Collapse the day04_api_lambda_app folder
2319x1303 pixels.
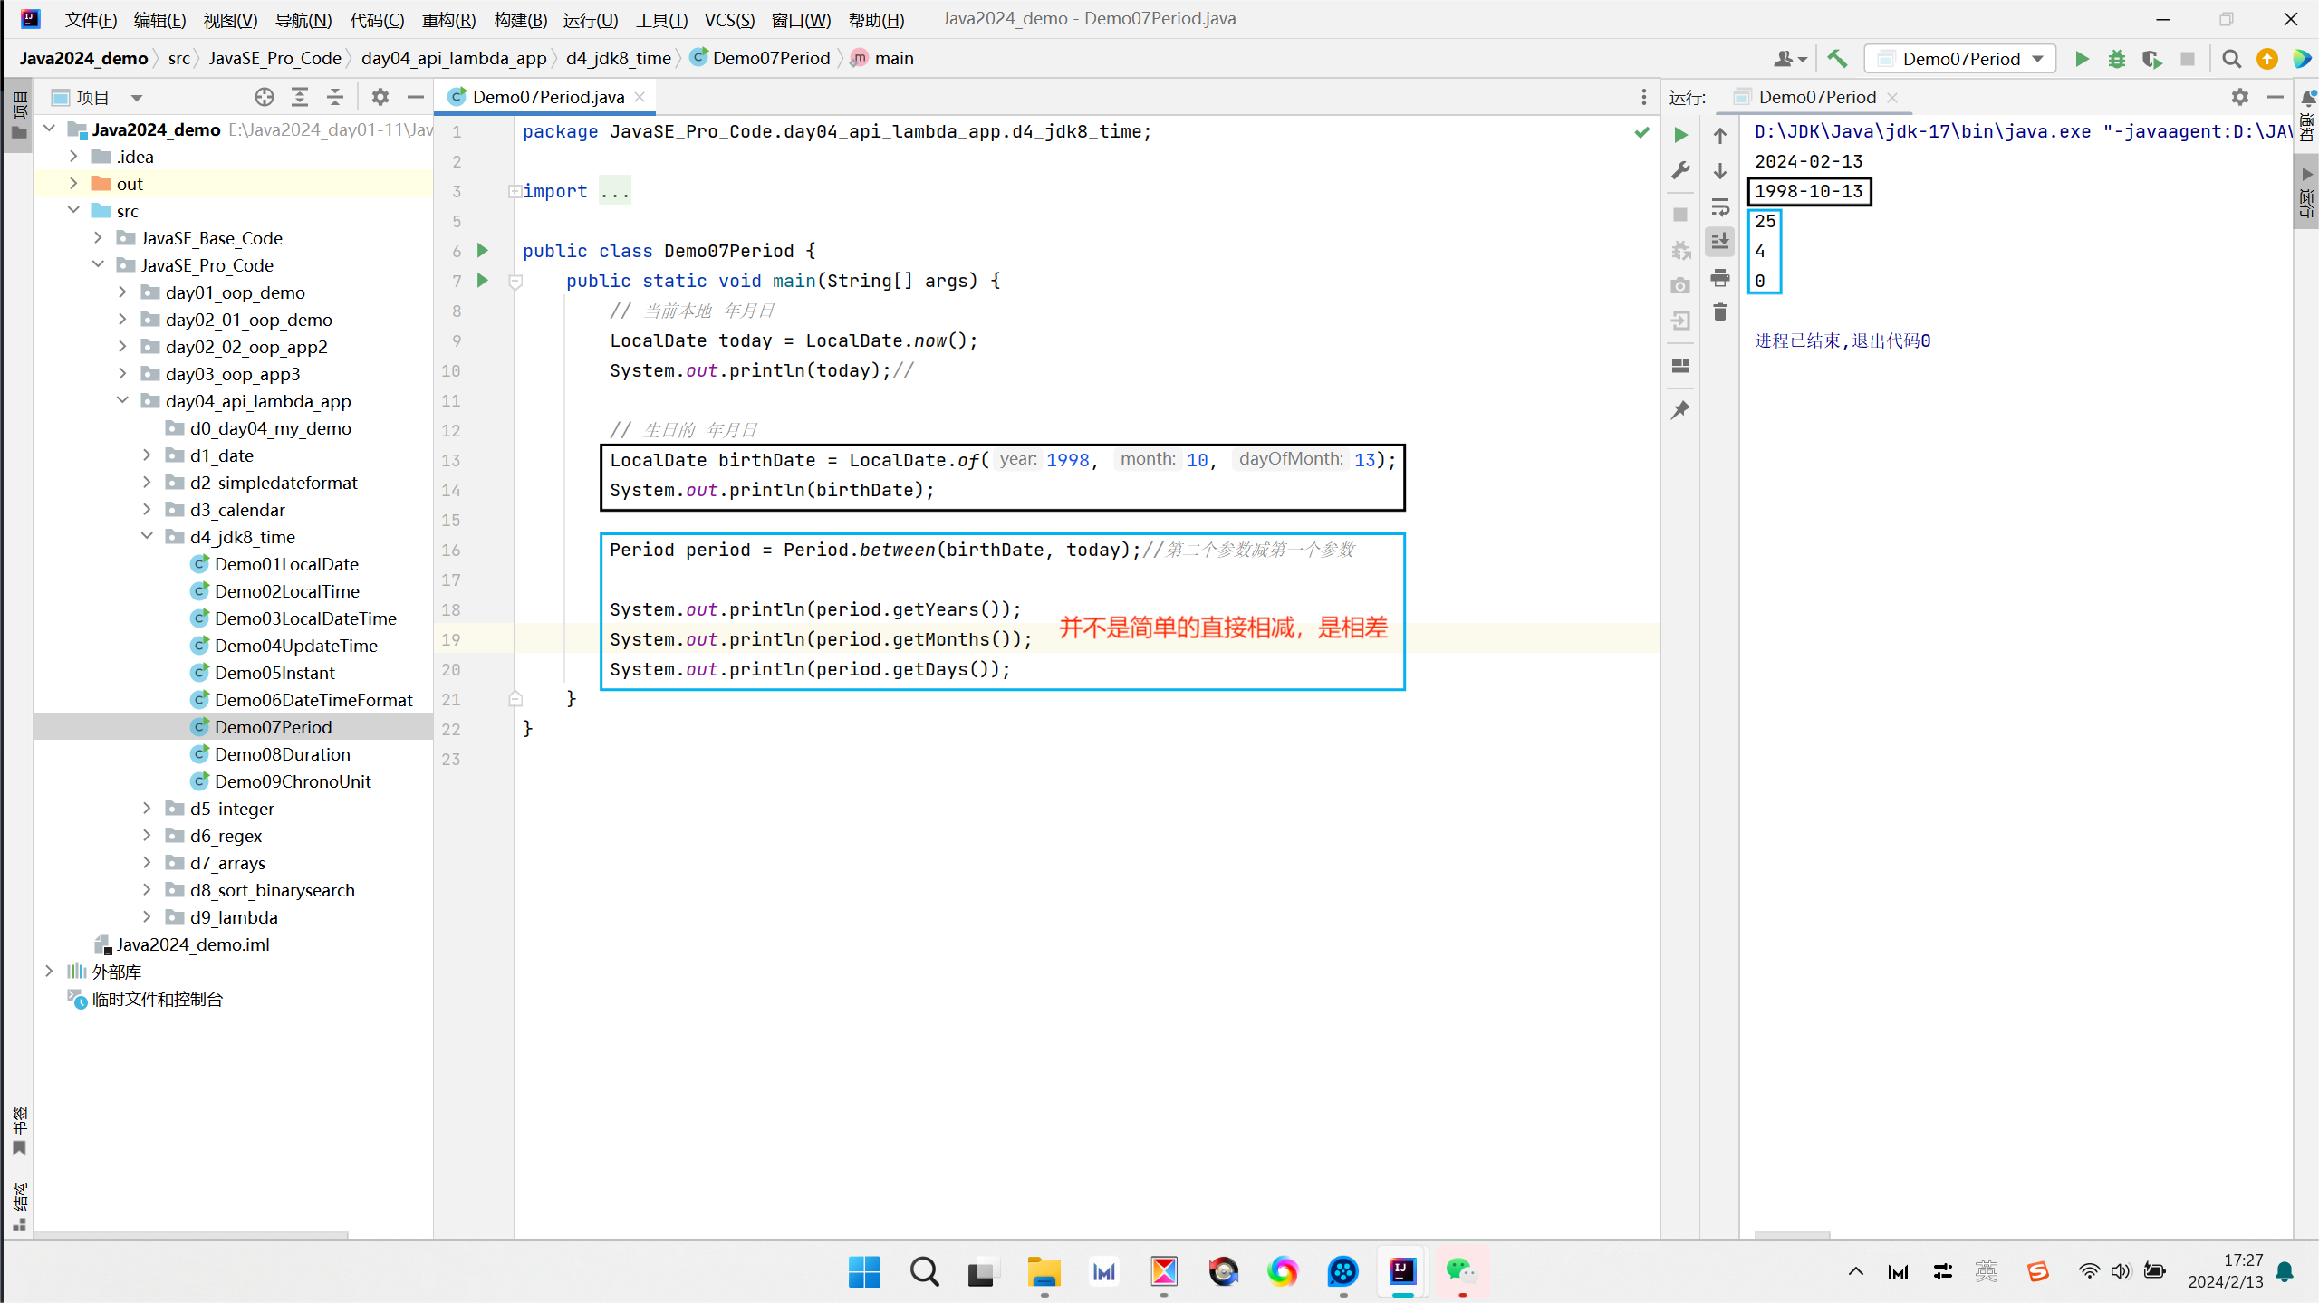pyautogui.click(x=122, y=400)
